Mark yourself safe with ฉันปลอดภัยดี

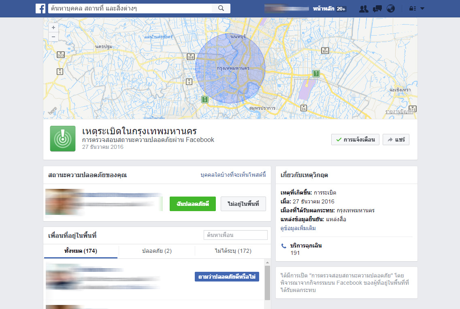click(x=193, y=204)
